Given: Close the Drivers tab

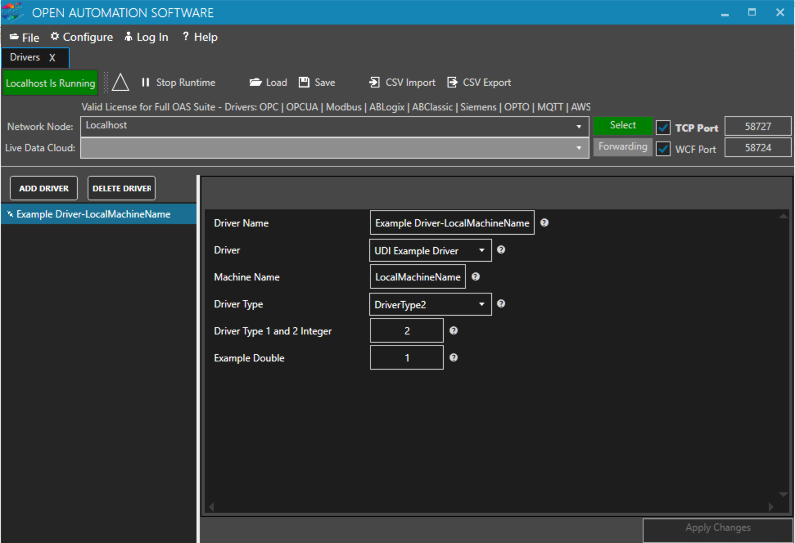Looking at the screenshot, I should tap(52, 58).
